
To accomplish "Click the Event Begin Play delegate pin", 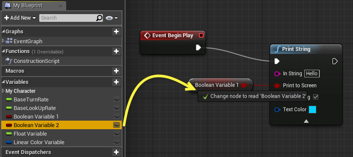I will [201, 36].
